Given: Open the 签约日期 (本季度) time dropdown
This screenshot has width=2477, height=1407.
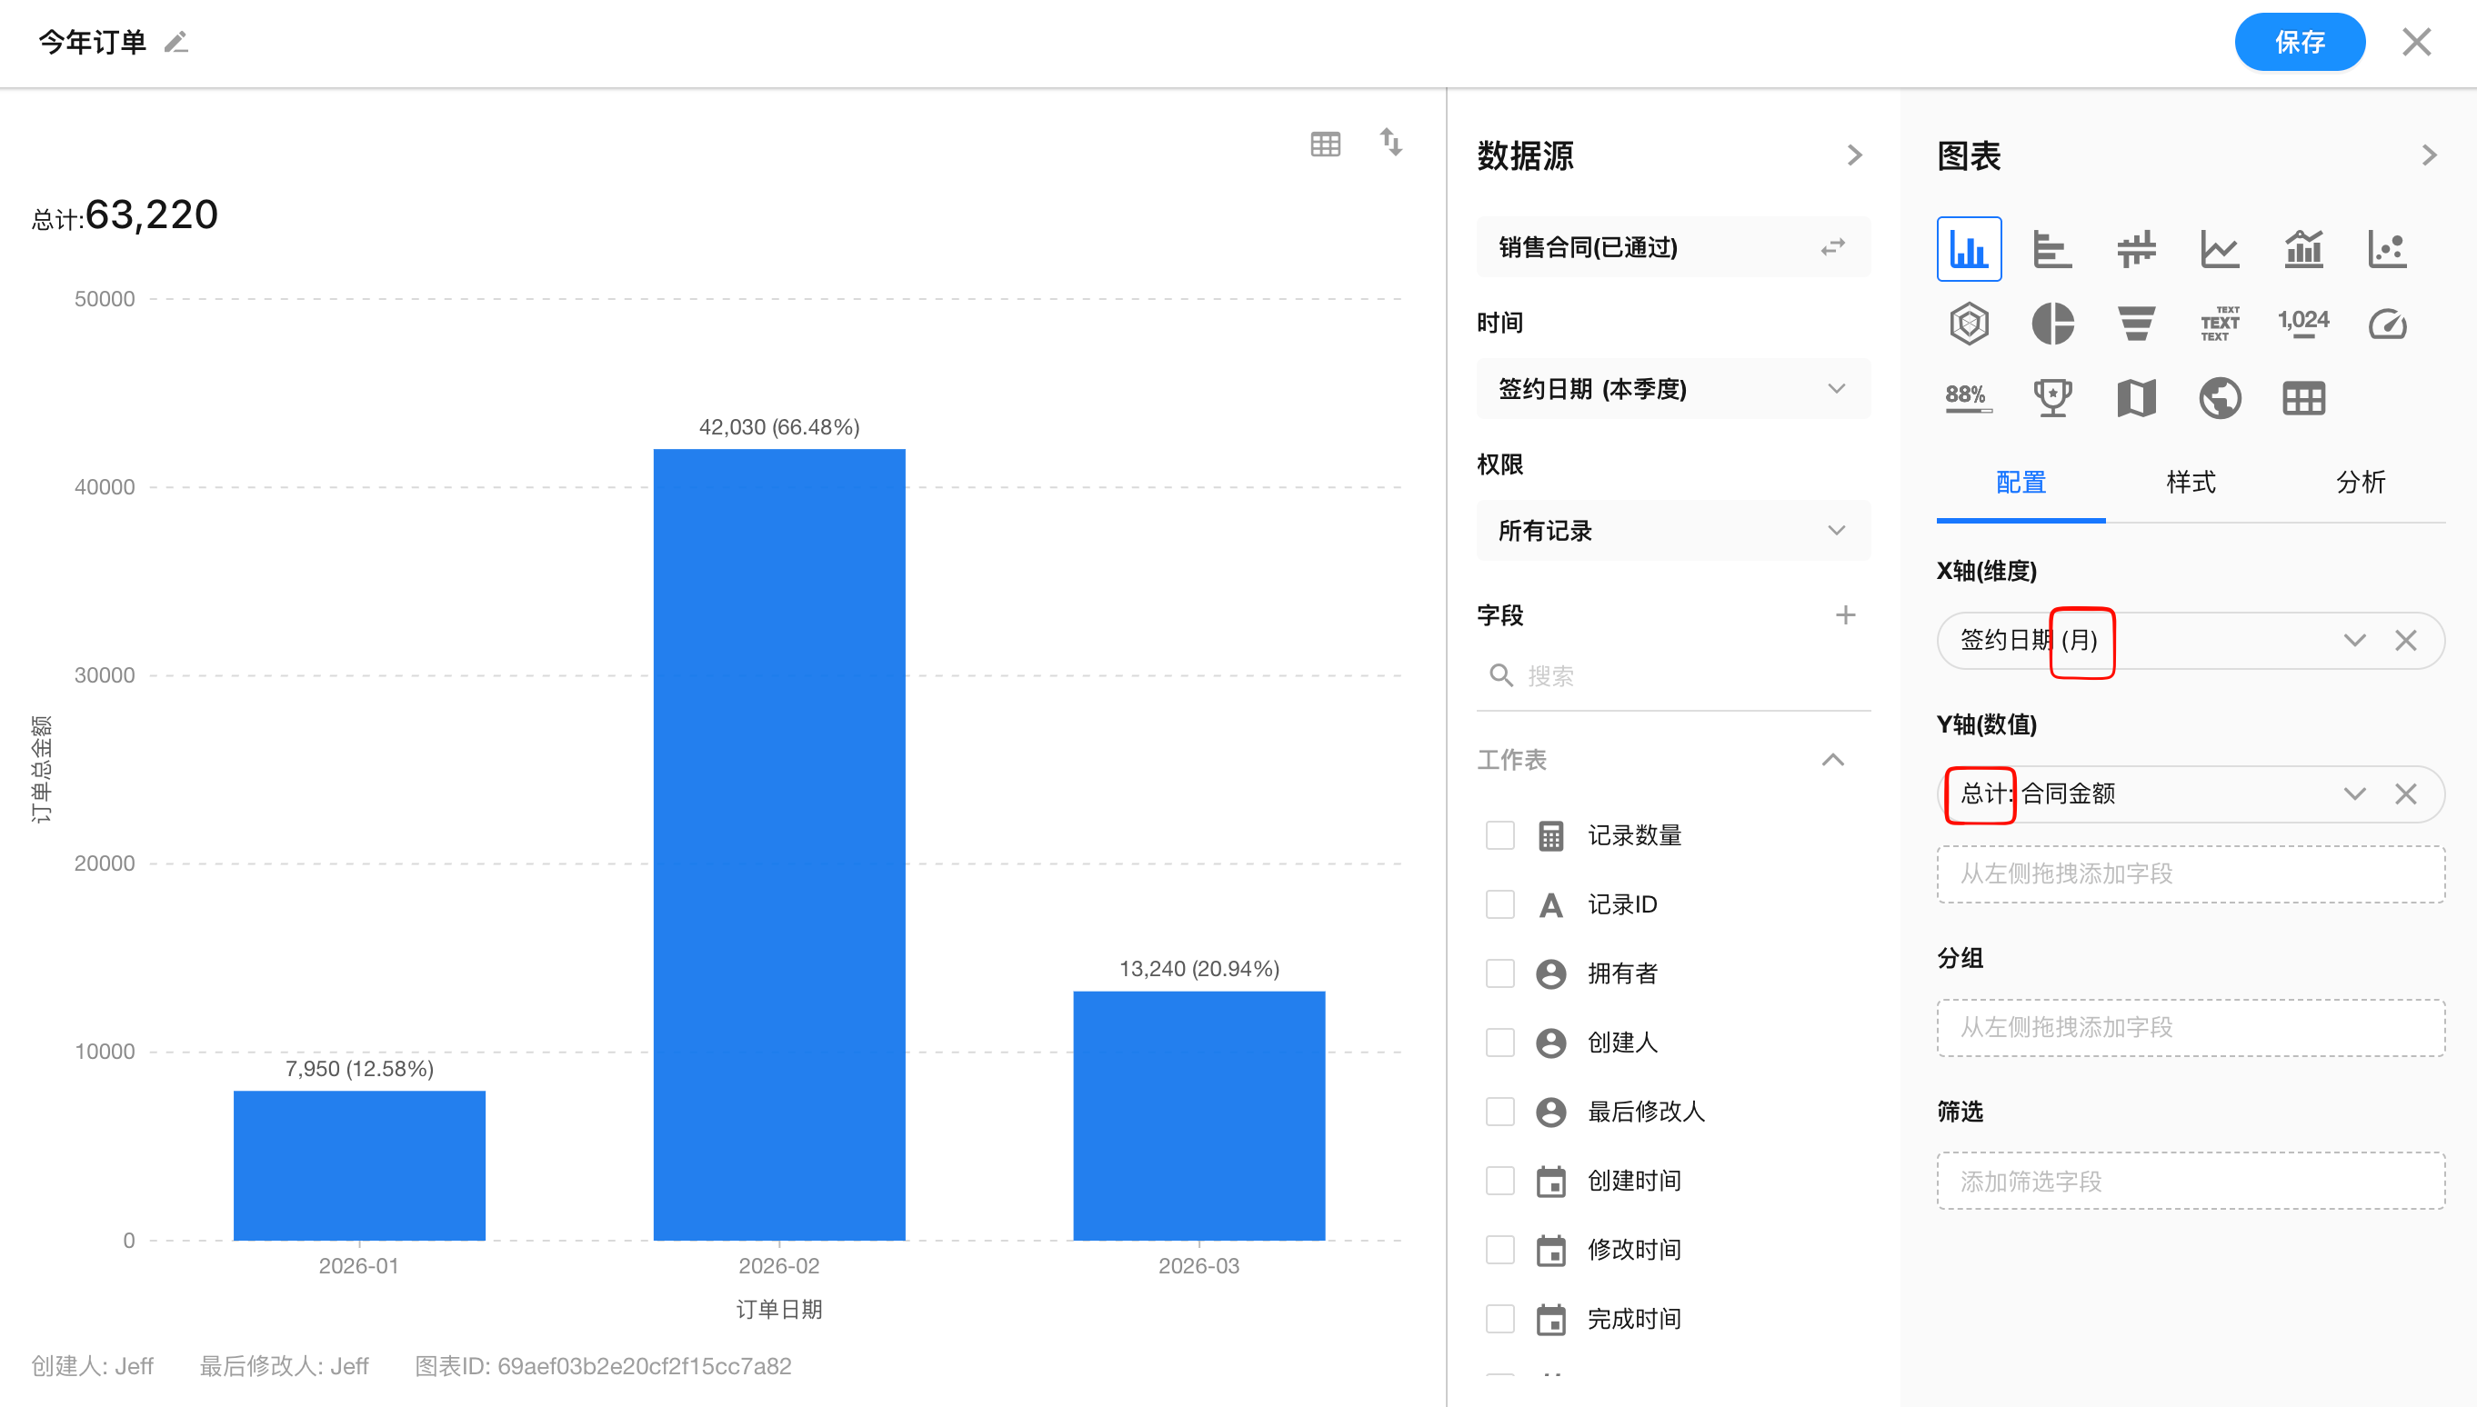Looking at the screenshot, I should pyautogui.click(x=1672, y=388).
